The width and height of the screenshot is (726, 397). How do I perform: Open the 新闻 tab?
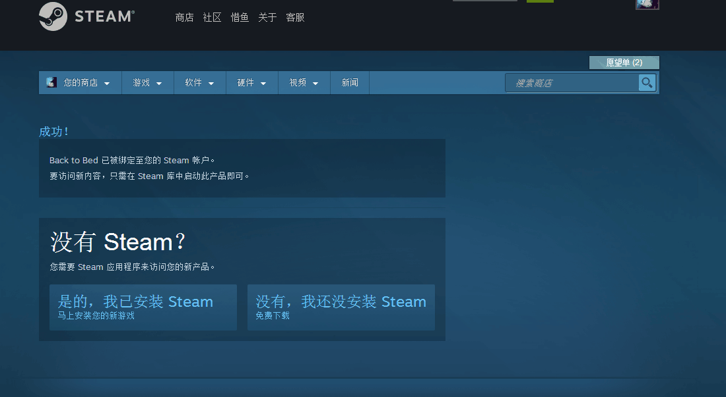pos(350,83)
